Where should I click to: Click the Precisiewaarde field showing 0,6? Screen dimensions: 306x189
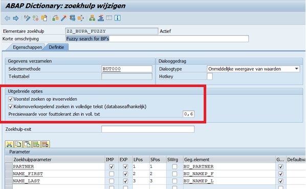point(188,114)
